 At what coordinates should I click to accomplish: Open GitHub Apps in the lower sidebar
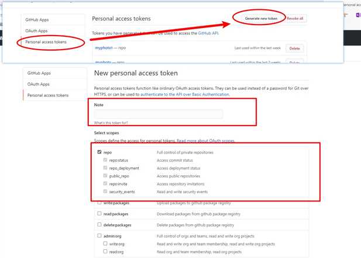[x=39, y=73]
